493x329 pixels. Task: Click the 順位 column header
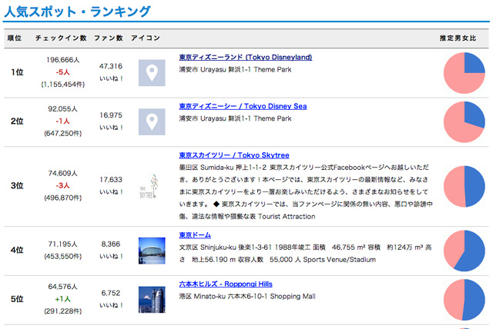pyautogui.click(x=15, y=38)
